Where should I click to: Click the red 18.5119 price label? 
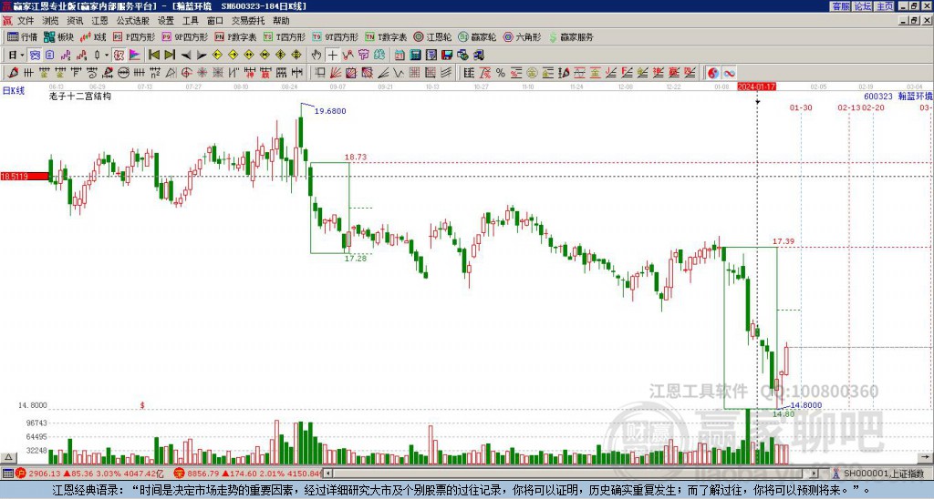pos(25,177)
